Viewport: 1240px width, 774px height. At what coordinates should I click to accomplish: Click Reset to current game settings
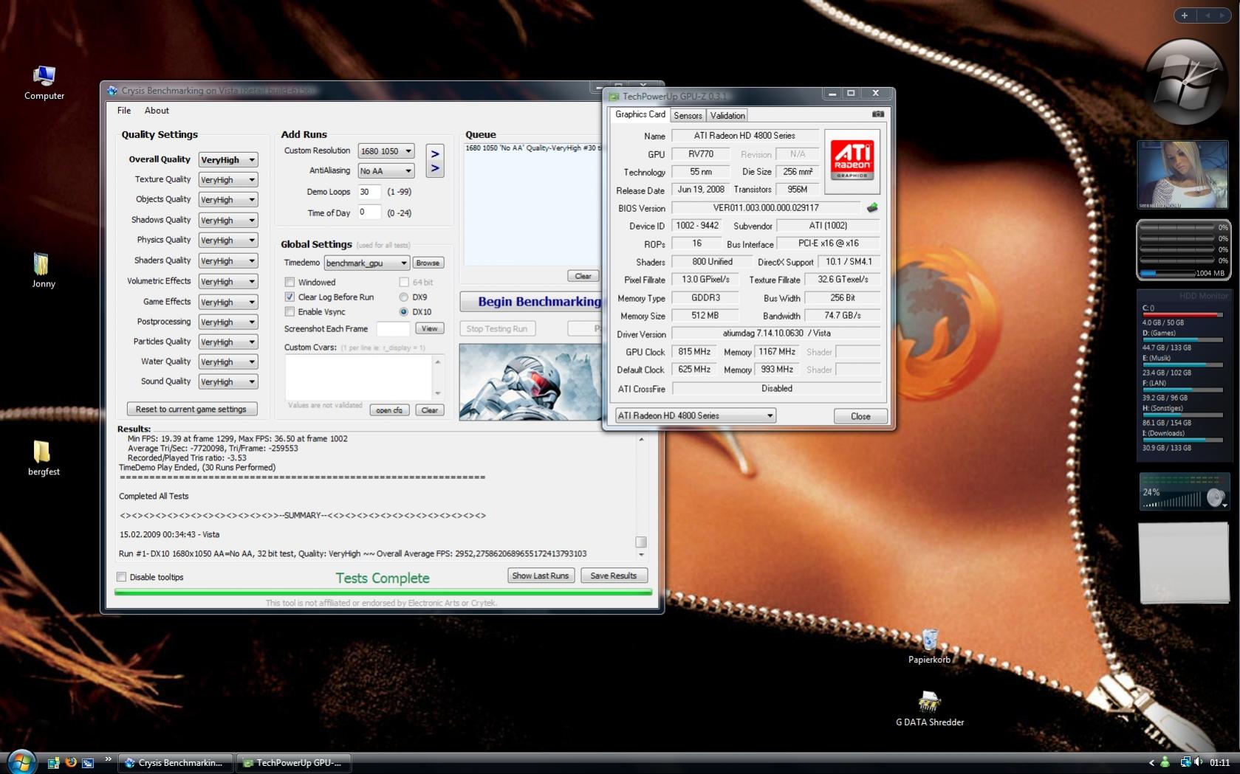pyautogui.click(x=191, y=410)
